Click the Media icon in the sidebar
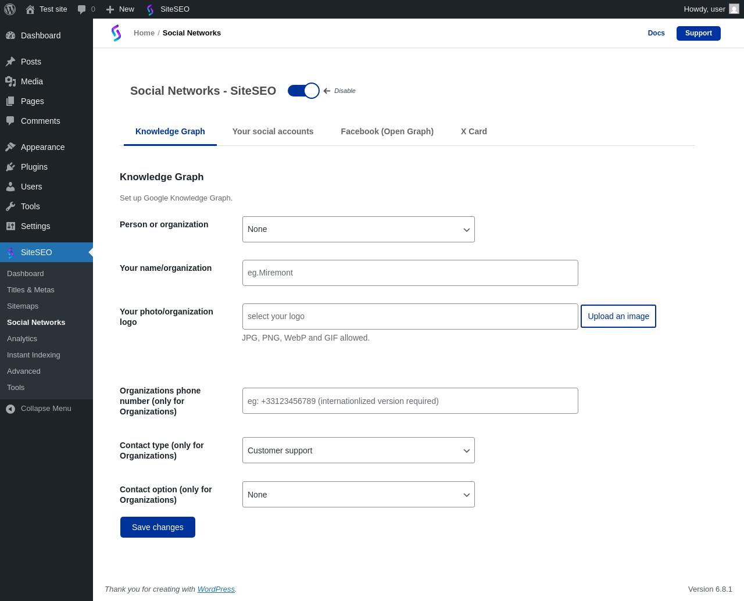The image size is (744, 601). pos(10,81)
